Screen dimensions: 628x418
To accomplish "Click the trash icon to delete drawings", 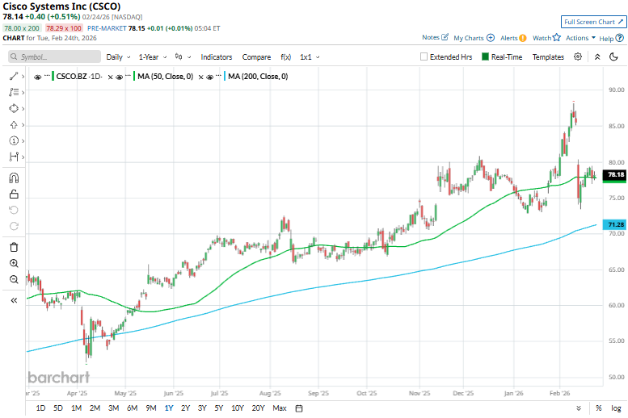I will pos(14,247).
